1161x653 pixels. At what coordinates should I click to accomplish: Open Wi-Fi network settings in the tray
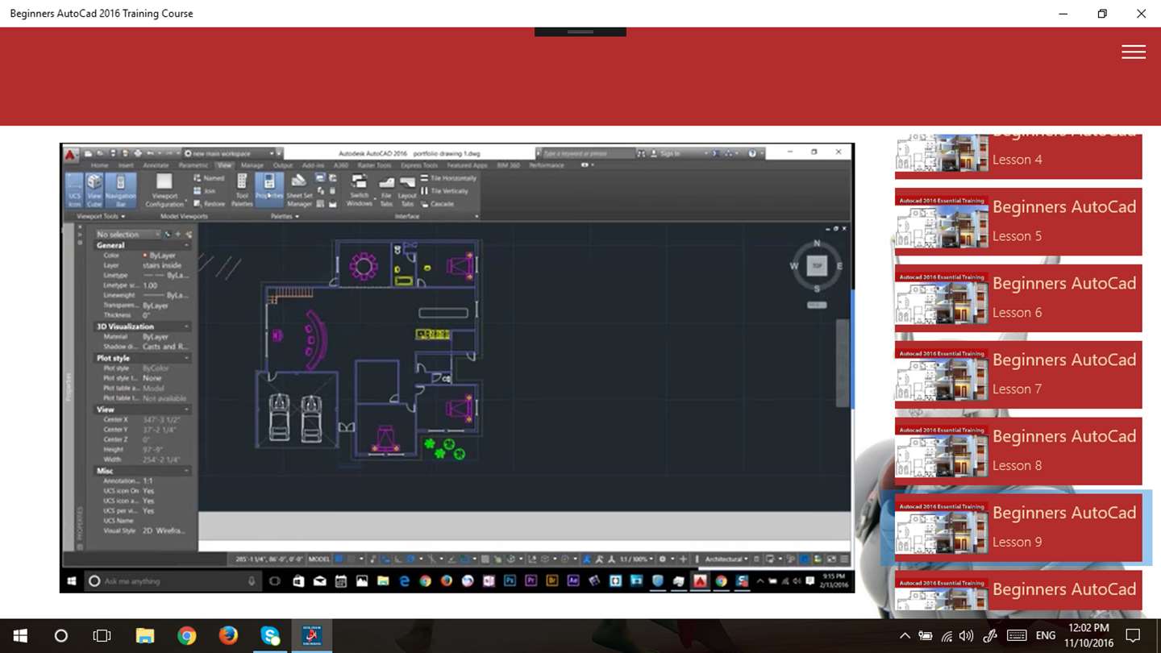coord(947,636)
